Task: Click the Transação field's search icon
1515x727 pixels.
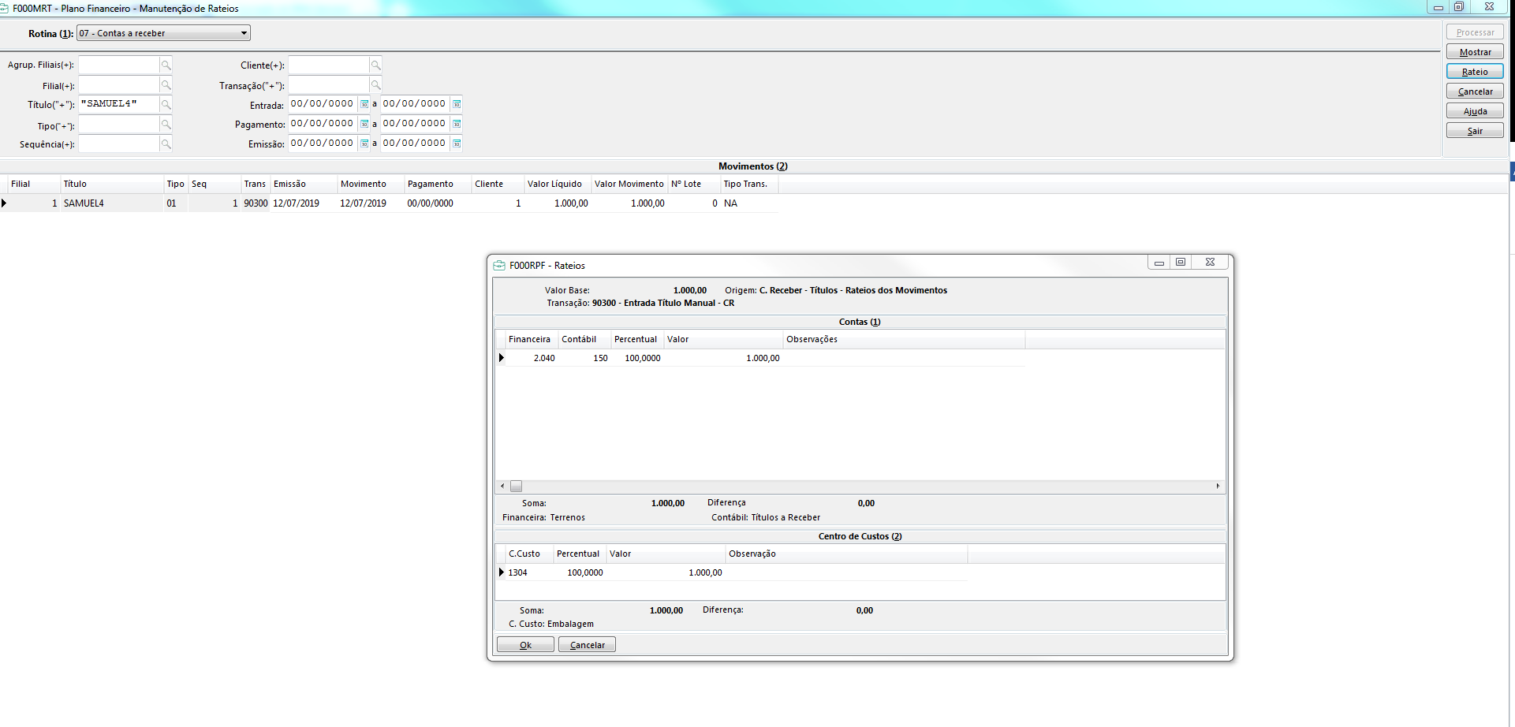Action: click(375, 85)
